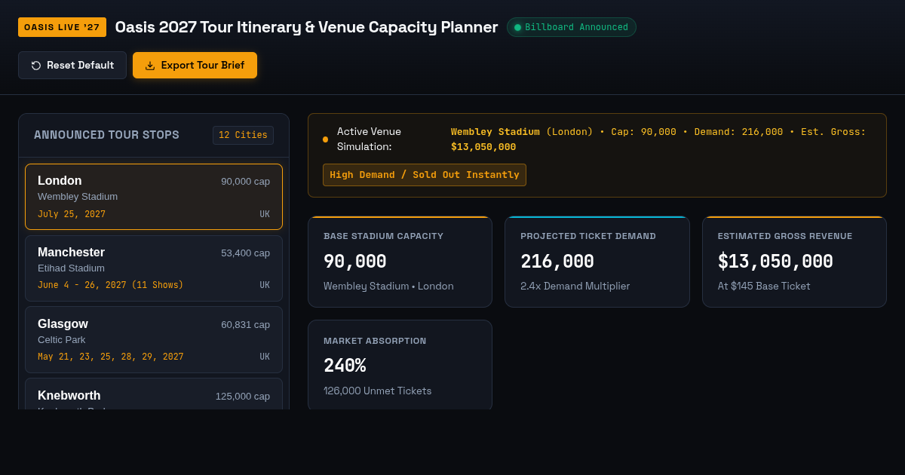Click the OASIS LIVE '27 badge
The height and width of the screenshot is (475, 905).
(x=62, y=27)
